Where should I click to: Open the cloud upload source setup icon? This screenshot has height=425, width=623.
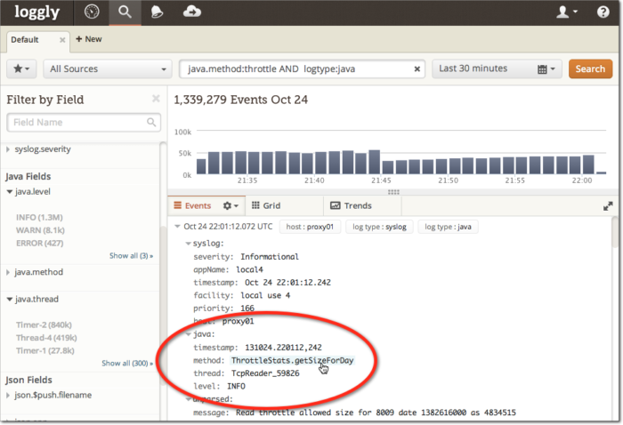click(x=191, y=12)
